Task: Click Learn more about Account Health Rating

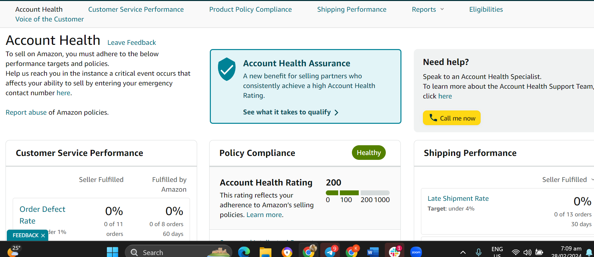Action: coord(264,215)
